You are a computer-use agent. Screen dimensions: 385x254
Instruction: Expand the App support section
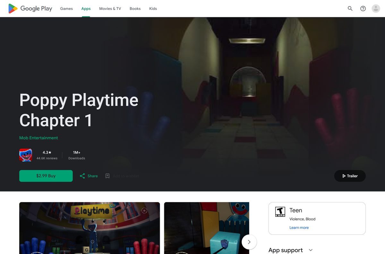[310, 250]
